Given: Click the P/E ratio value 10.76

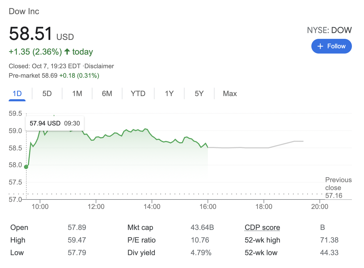Looking at the screenshot, I should 200,240.
